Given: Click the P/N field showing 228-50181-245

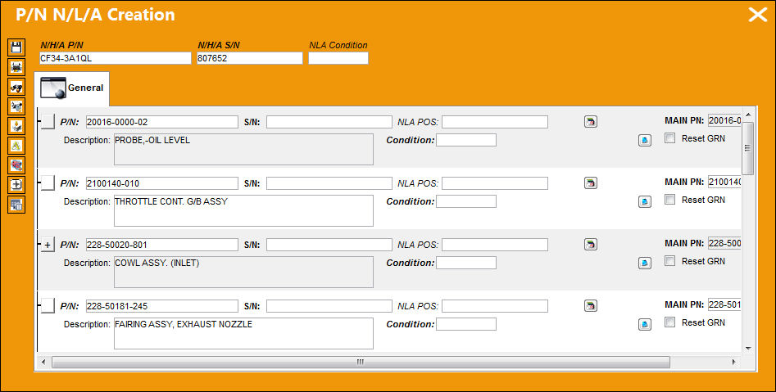Looking at the screenshot, I should (x=161, y=306).
